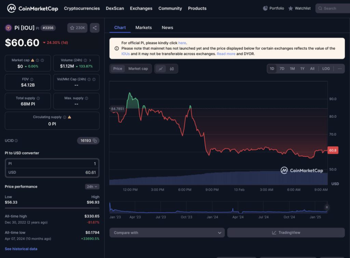Select line chart style icon
The image size is (350, 258).
tap(161, 69)
